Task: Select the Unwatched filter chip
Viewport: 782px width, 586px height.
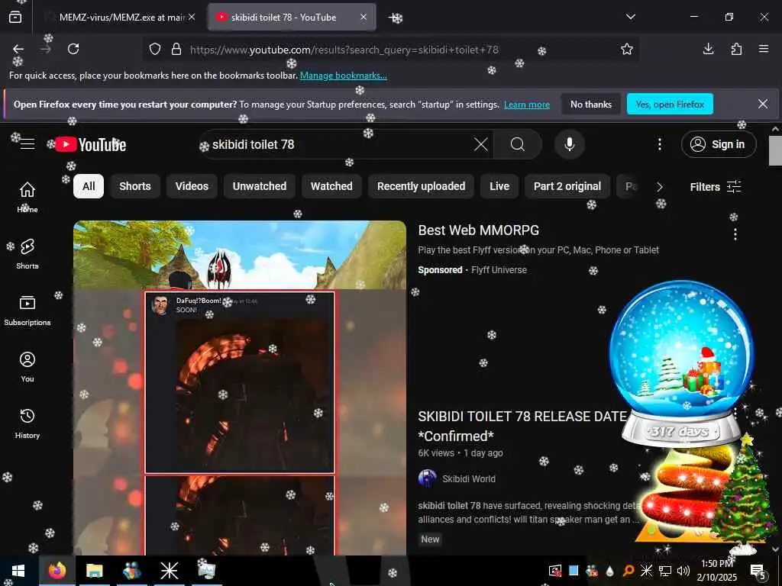Action: (x=260, y=186)
